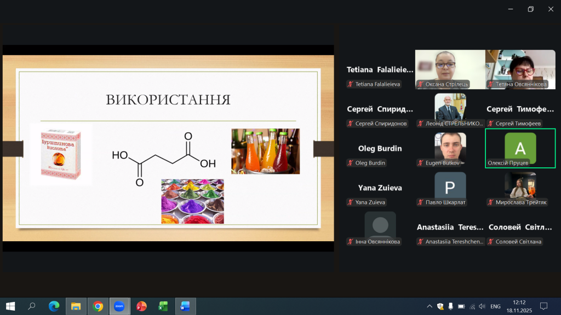This screenshot has height=315, width=561.
Task: Open the ENG language input switcher
Action: tap(495, 306)
